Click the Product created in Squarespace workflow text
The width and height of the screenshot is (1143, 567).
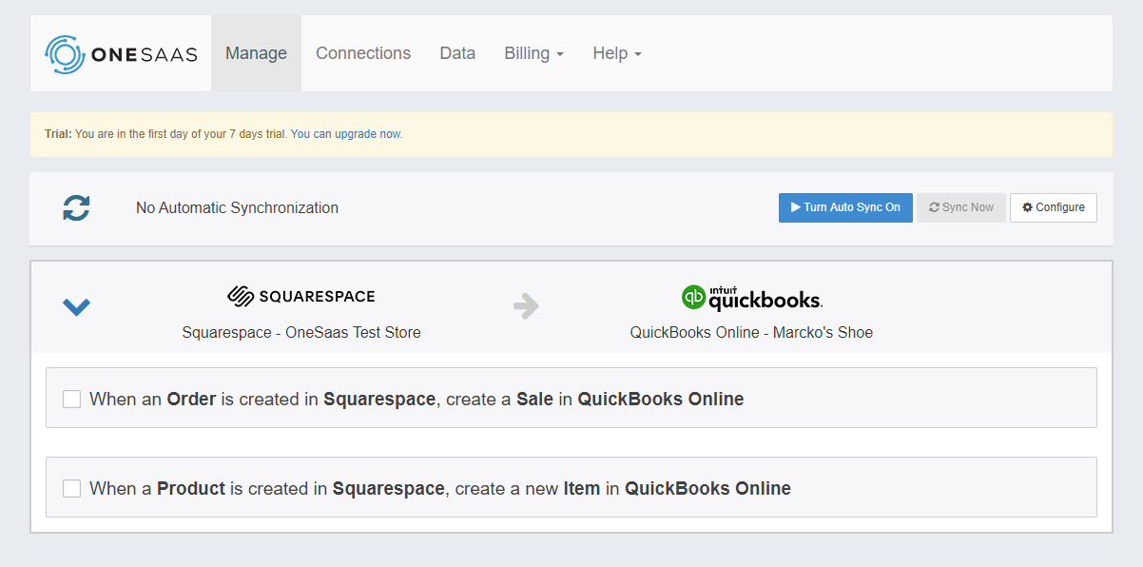pyautogui.click(x=440, y=488)
